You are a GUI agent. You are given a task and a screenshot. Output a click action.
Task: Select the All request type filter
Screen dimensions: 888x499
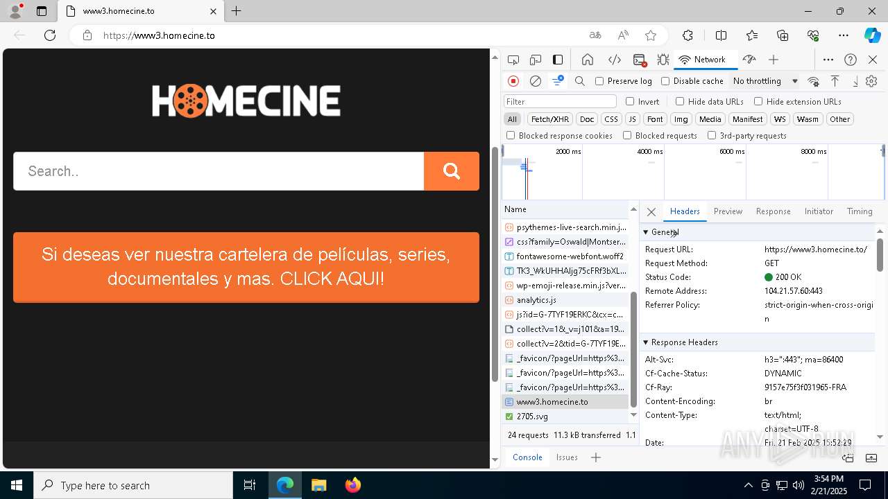point(512,119)
